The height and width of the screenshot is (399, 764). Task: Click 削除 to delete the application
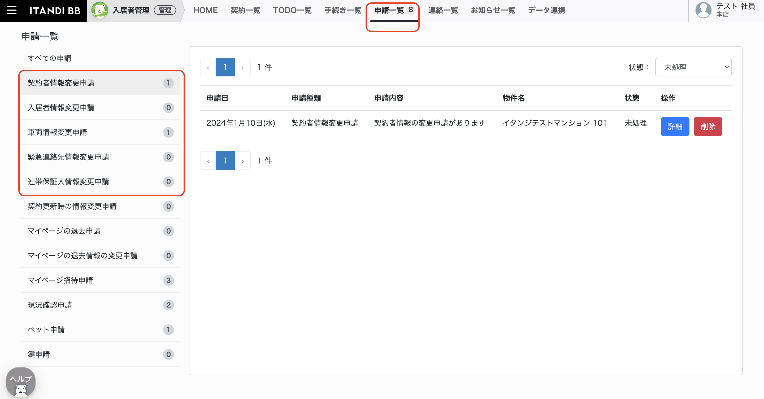[x=708, y=126]
